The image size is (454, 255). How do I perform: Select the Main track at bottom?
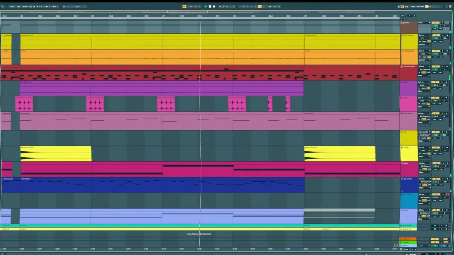coord(408,245)
